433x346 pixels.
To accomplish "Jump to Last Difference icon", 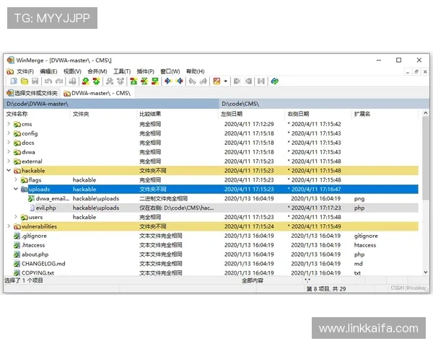I will coord(155,81).
